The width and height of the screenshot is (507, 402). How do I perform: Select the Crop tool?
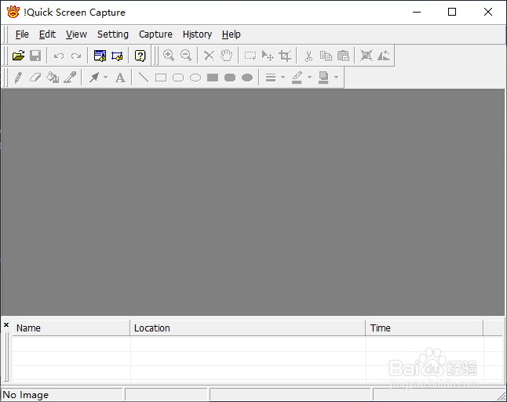coord(285,56)
